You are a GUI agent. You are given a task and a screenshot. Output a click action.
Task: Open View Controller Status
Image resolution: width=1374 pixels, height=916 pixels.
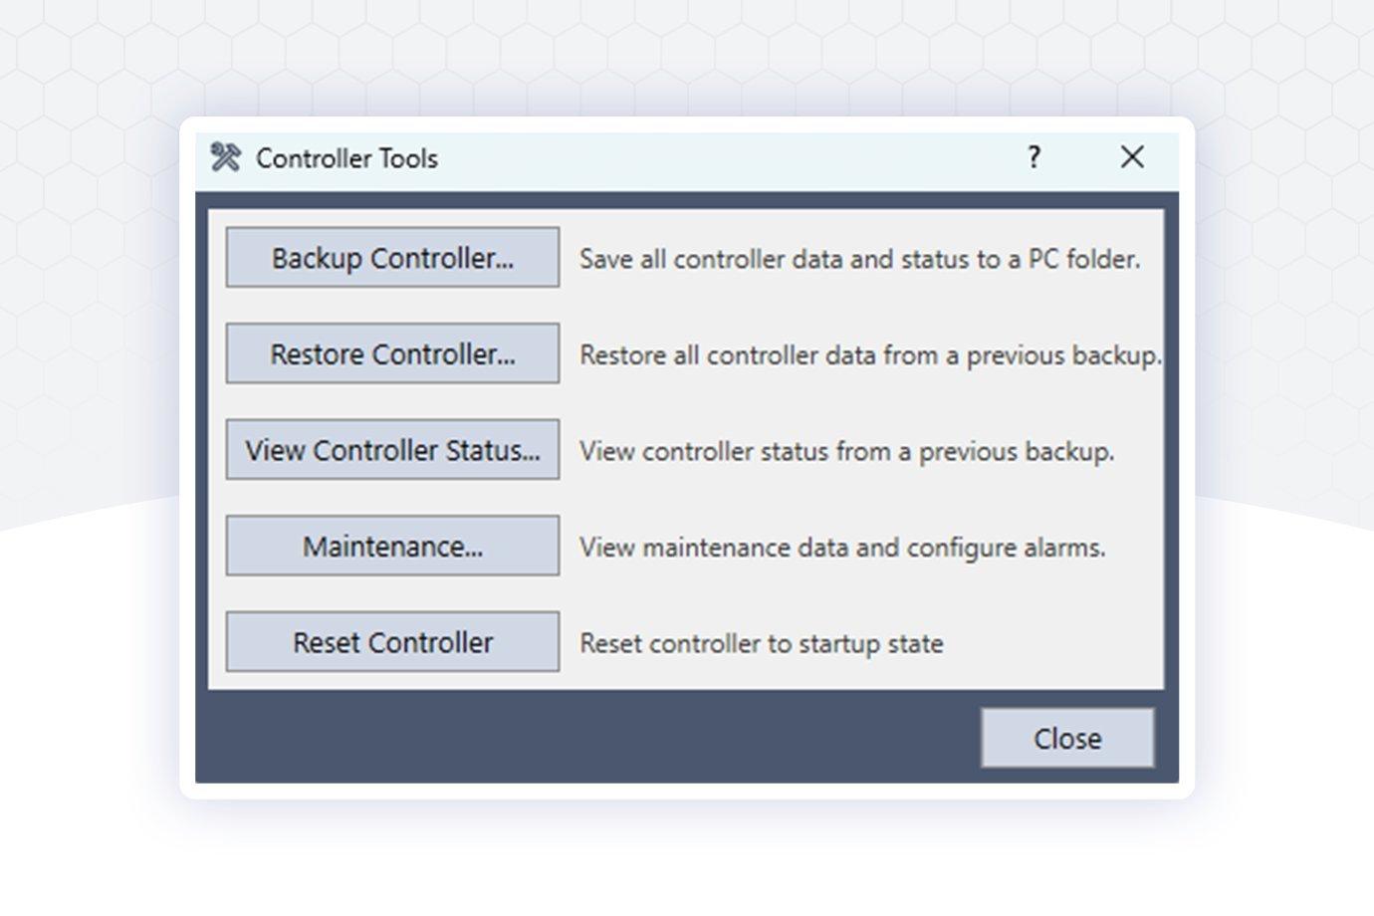[392, 450]
